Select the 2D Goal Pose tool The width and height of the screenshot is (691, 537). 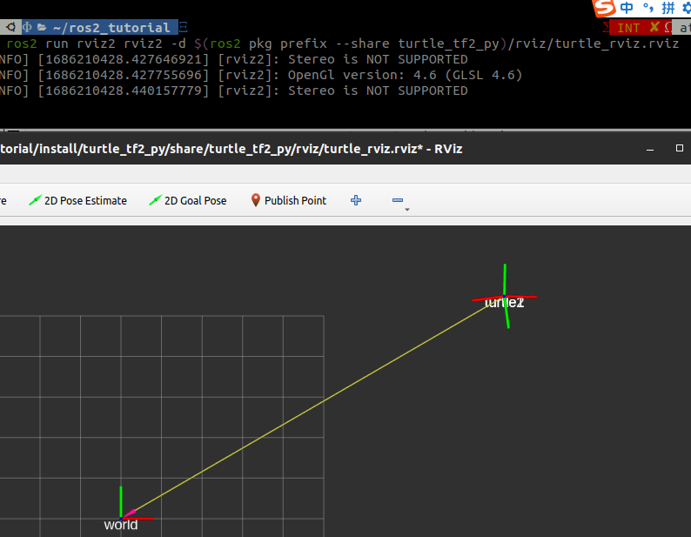pos(188,200)
